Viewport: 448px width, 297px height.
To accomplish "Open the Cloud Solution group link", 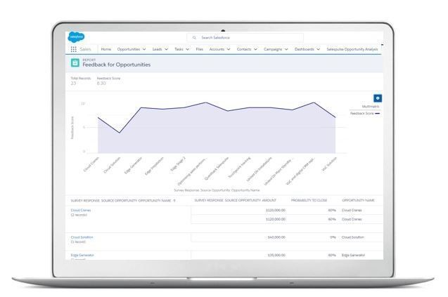I will pos(82,237).
